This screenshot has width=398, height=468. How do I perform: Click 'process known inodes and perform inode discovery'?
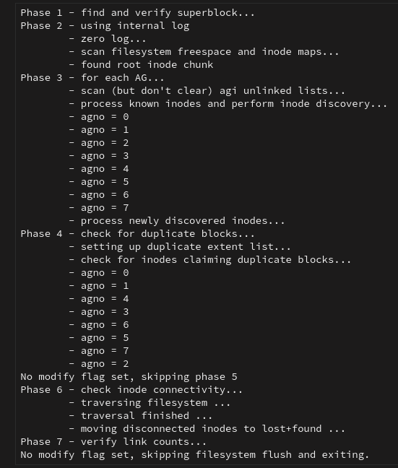coord(228,104)
